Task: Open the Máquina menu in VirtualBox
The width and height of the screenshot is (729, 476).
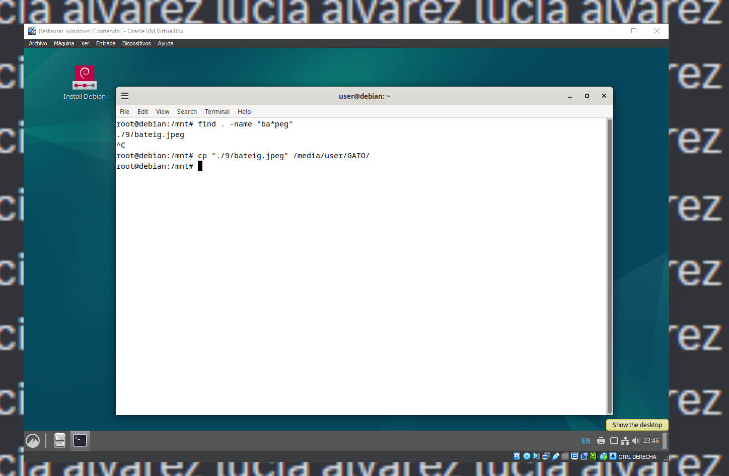Action: pos(64,43)
